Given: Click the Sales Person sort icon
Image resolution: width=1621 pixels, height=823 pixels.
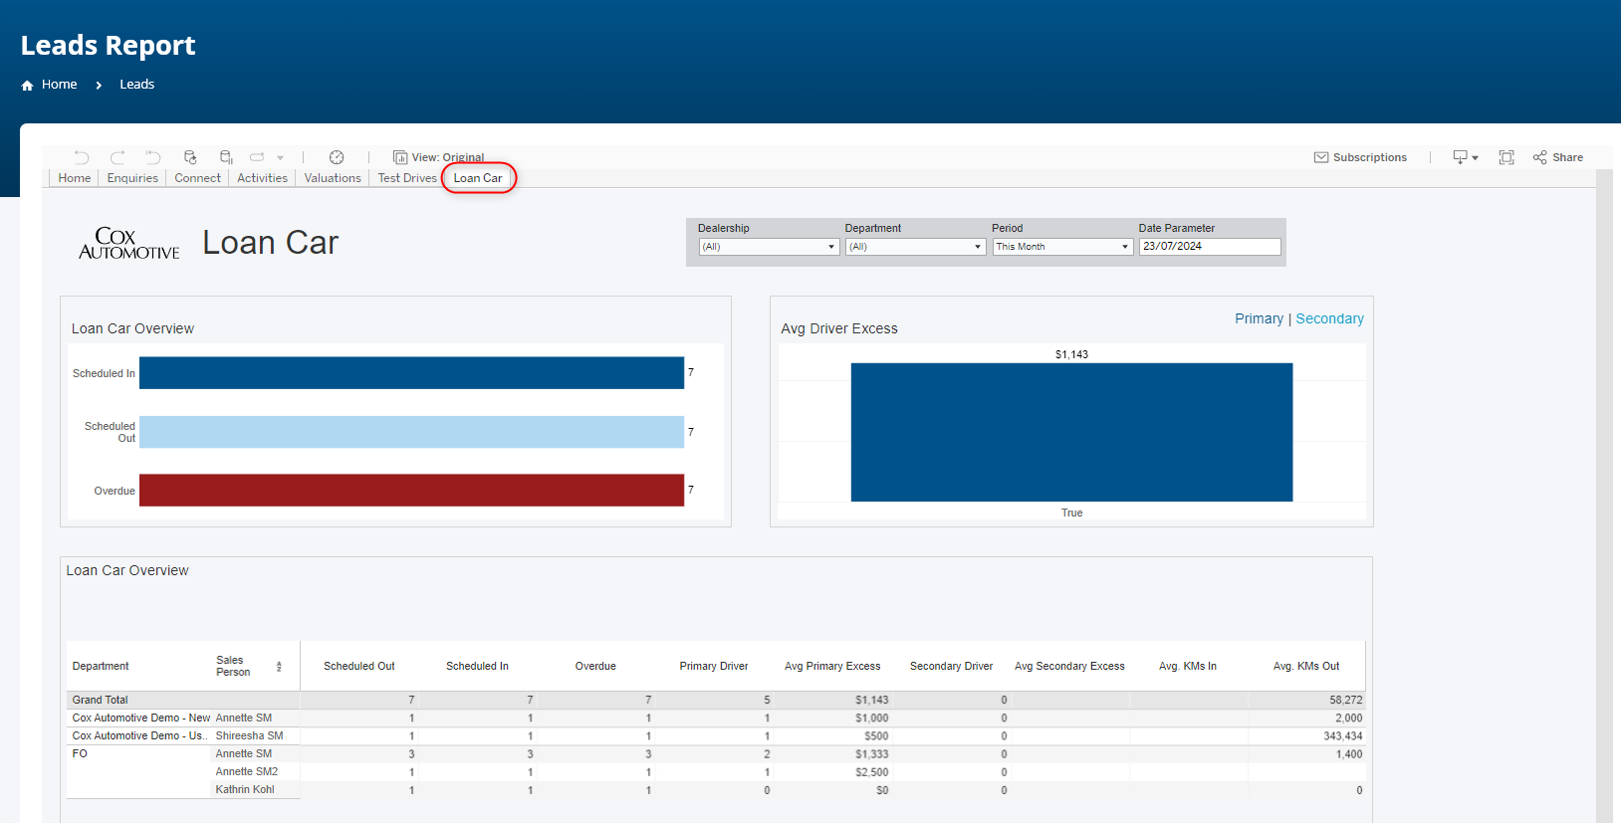Looking at the screenshot, I should pyautogui.click(x=279, y=667).
